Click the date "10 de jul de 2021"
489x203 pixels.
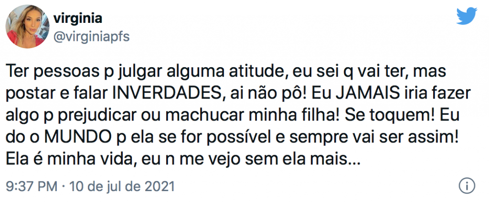click(122, 186)
